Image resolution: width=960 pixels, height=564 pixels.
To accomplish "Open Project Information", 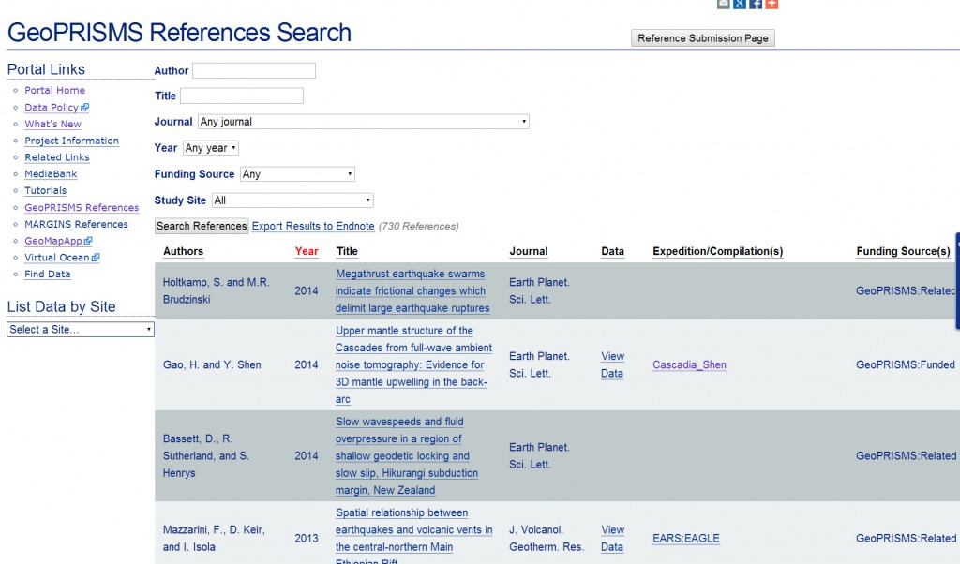I will click(x=71, y=141).
